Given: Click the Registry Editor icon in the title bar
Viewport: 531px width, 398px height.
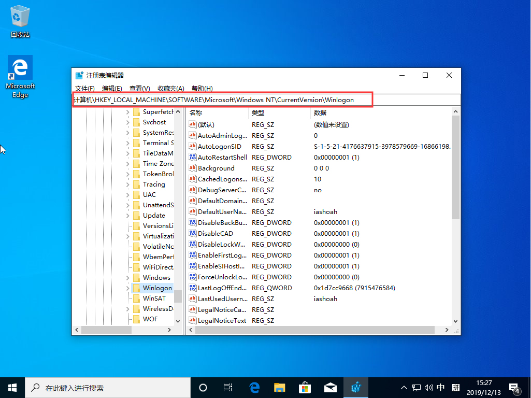Looking at the screenshot, I should 79,75.
